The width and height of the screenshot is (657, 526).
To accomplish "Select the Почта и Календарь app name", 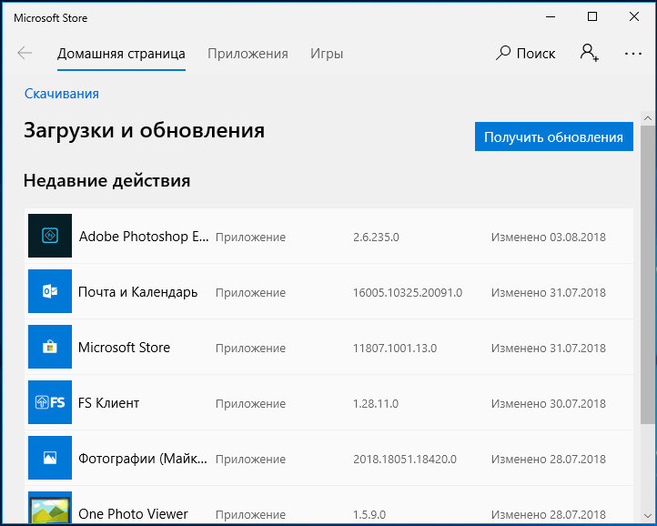I will point(137,292).
